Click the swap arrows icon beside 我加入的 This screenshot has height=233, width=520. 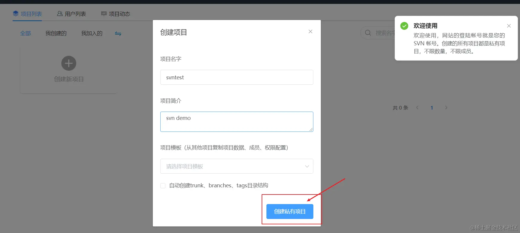click(118, 34)
